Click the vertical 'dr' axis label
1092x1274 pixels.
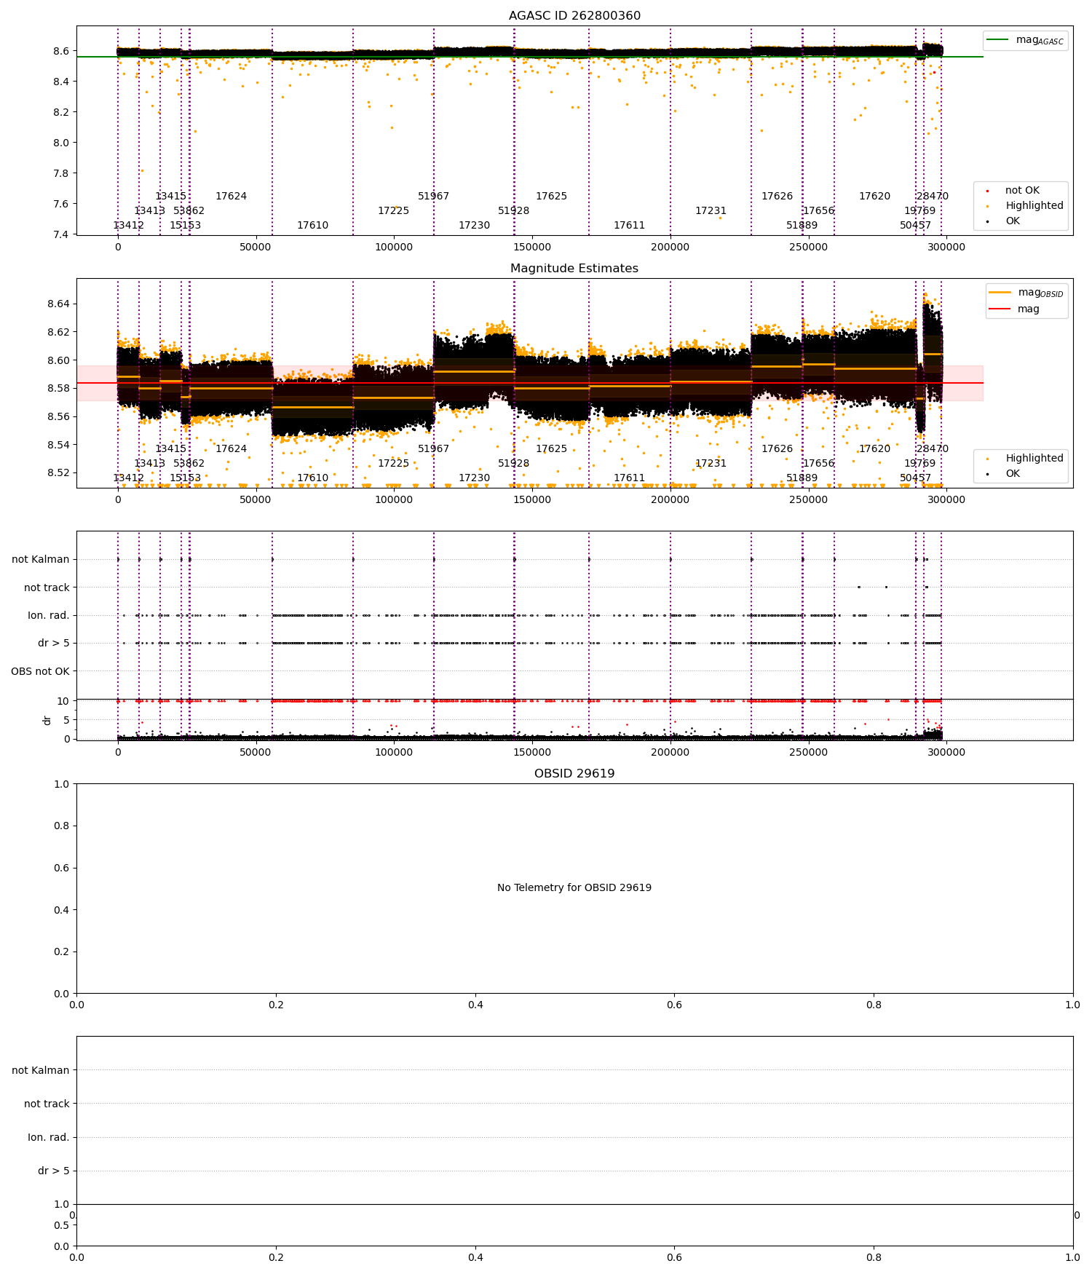[x=47, y=720]
